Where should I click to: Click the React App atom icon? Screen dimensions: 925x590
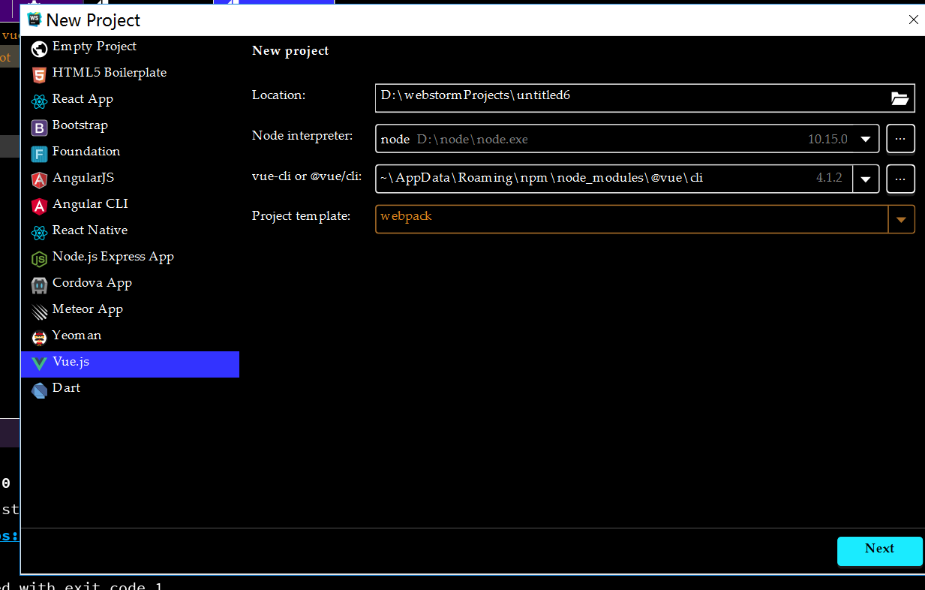pos(40,101)
